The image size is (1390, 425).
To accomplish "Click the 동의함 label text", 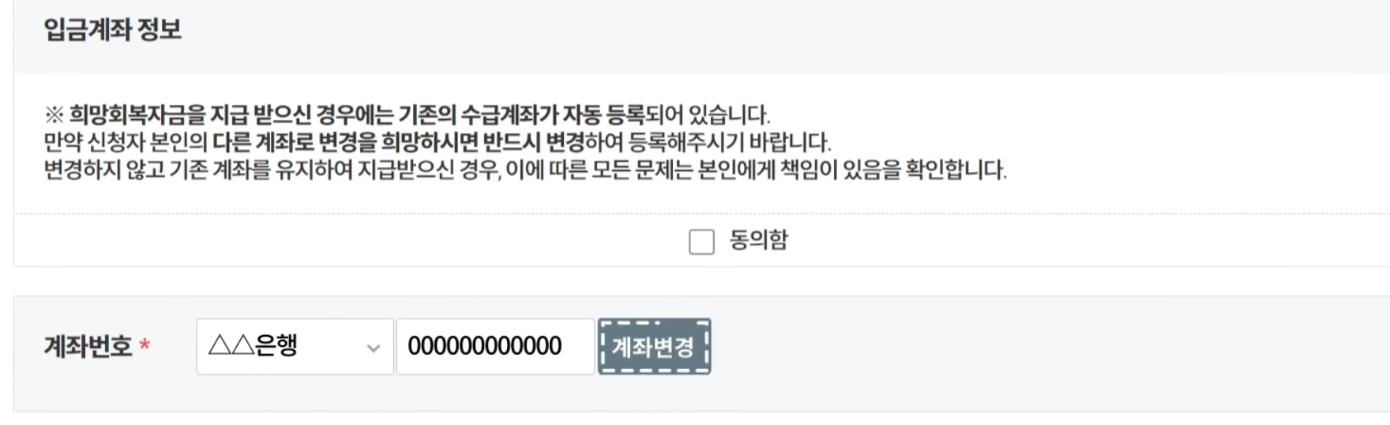I will click(x=759, y=240).
